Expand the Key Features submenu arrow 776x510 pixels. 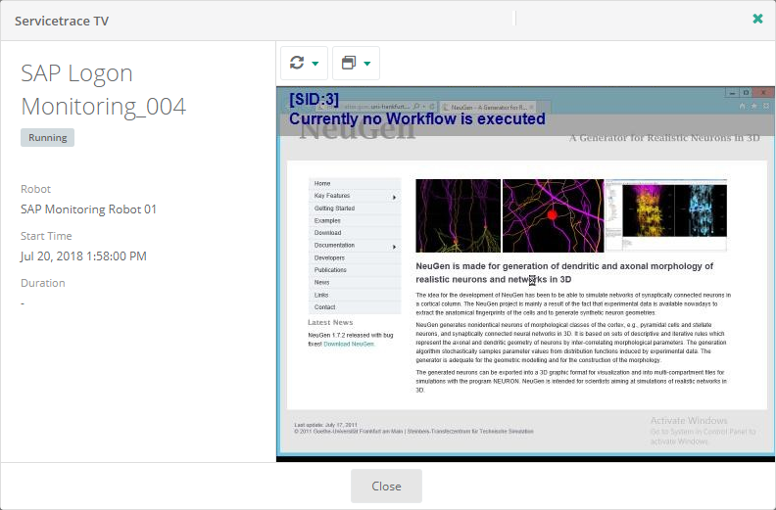click(395, 198)
